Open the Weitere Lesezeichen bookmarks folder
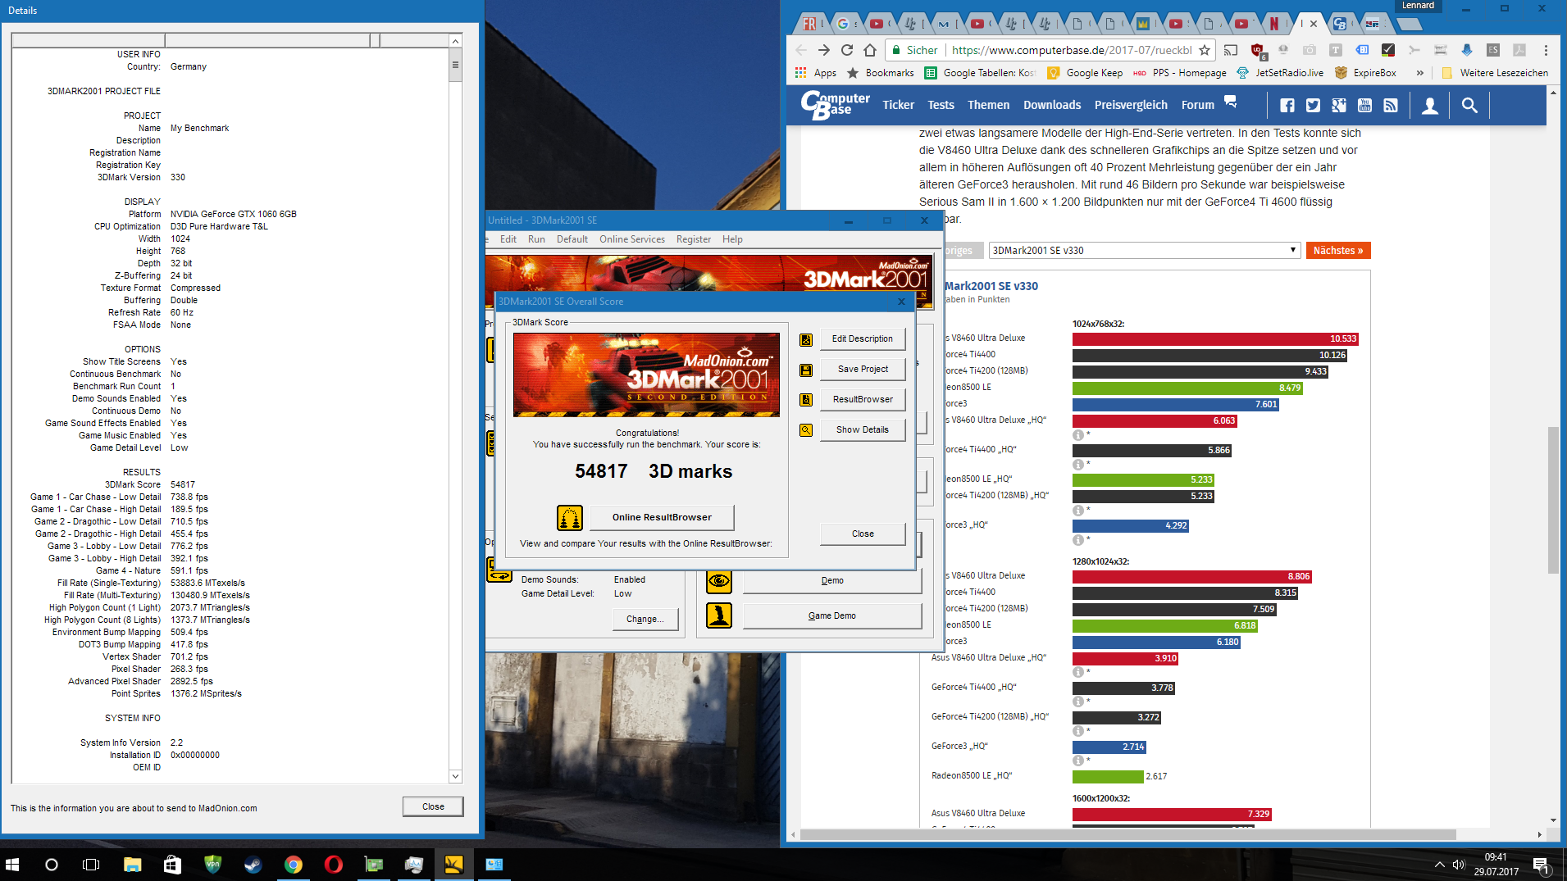Screen dimensions: 1567x881 click(1495, 73)
